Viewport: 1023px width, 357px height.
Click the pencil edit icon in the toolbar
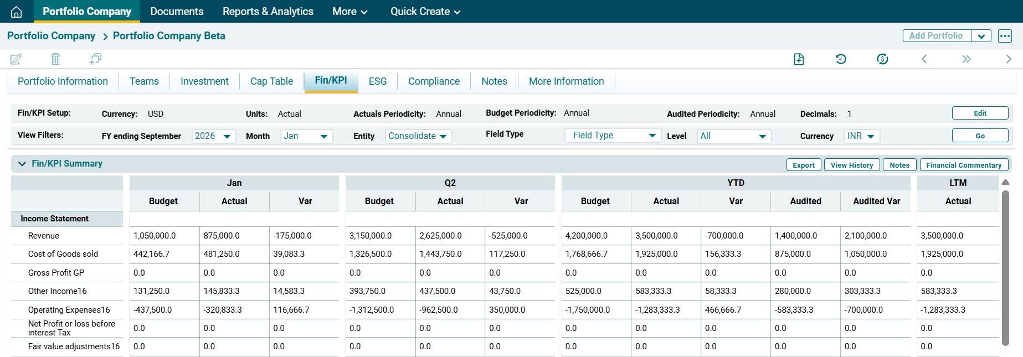pyautogui.click(x=17, y=59)
